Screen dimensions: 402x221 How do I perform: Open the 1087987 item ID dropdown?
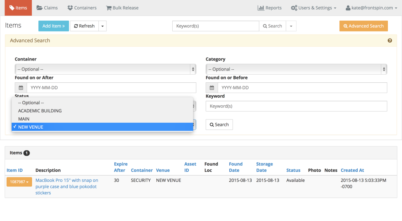[x=19, y=182]
